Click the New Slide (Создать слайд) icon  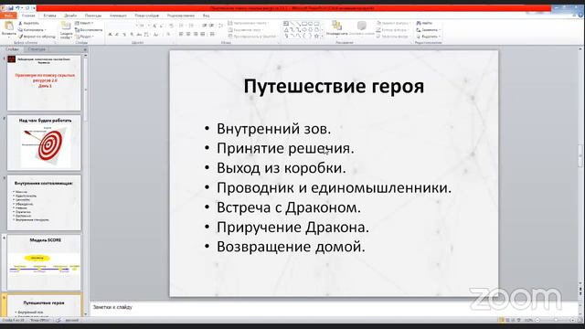click(x=66, y=26)
